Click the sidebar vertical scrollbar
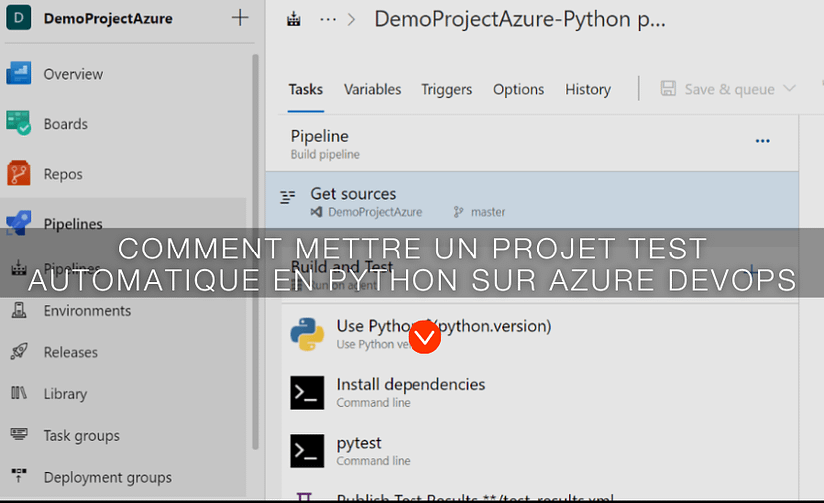 255,251
